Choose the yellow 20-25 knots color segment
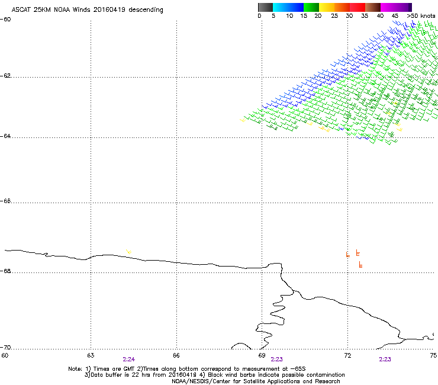 pyautogui.click(x=327, y=7)
